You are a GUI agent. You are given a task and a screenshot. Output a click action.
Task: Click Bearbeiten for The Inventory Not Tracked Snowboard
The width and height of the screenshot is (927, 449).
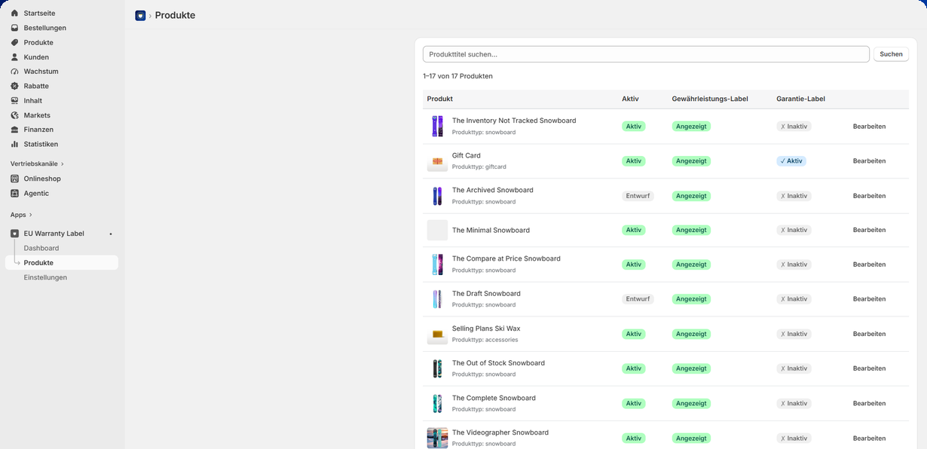(869, 127)
